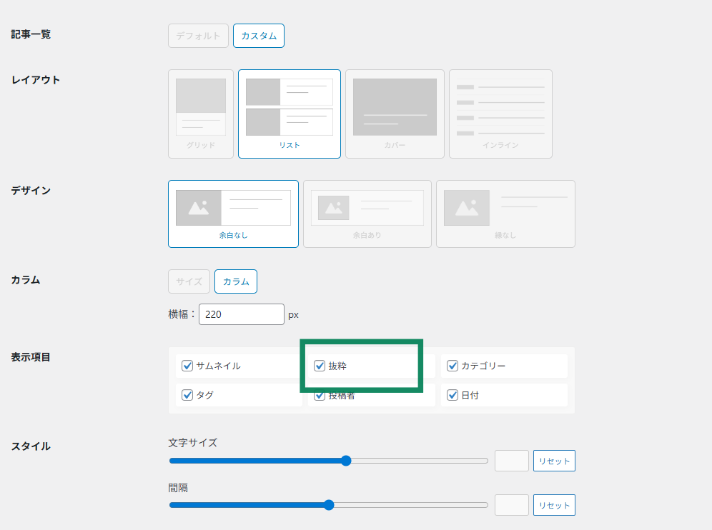712x530 pixels.
Task: Switch 記事一覧 to デフォルト
Action: click(x=198, y=36)
